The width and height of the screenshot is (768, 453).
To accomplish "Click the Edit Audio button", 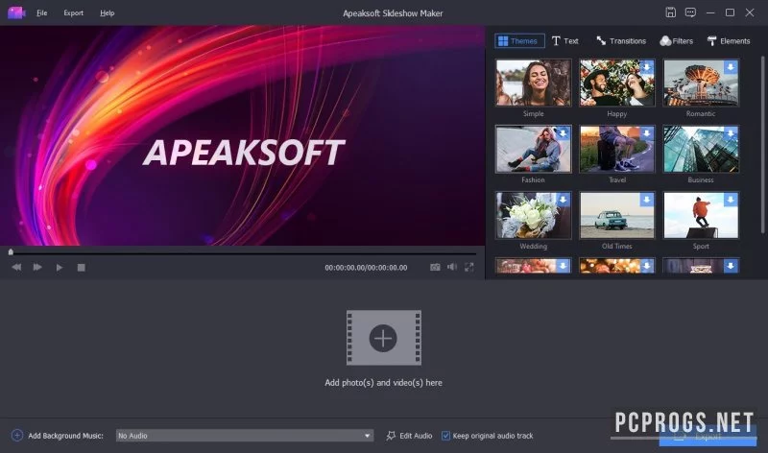I will pyautogui.click(x=409, y=436).
